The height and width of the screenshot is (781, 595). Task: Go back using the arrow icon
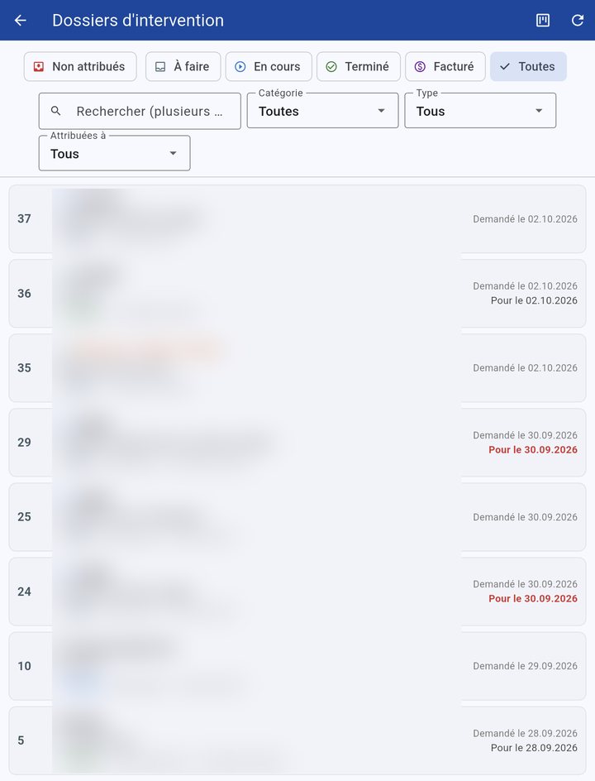click(x=21, y=21)
